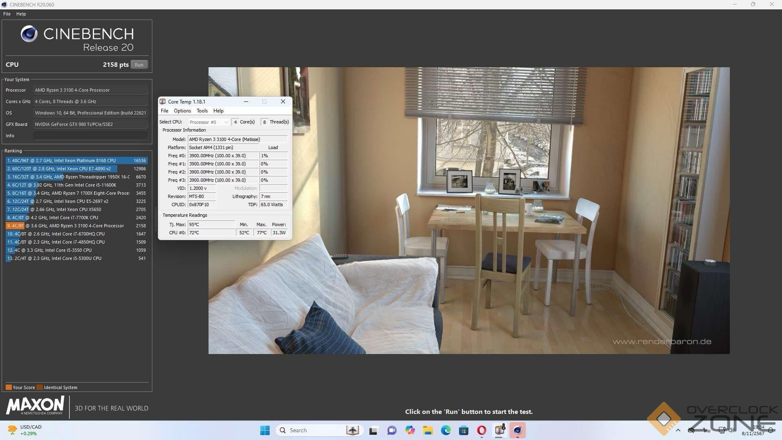The width and height of the screenshot is (782, 440).
Task: Open Core Temp Options menu
Action: 182,111
